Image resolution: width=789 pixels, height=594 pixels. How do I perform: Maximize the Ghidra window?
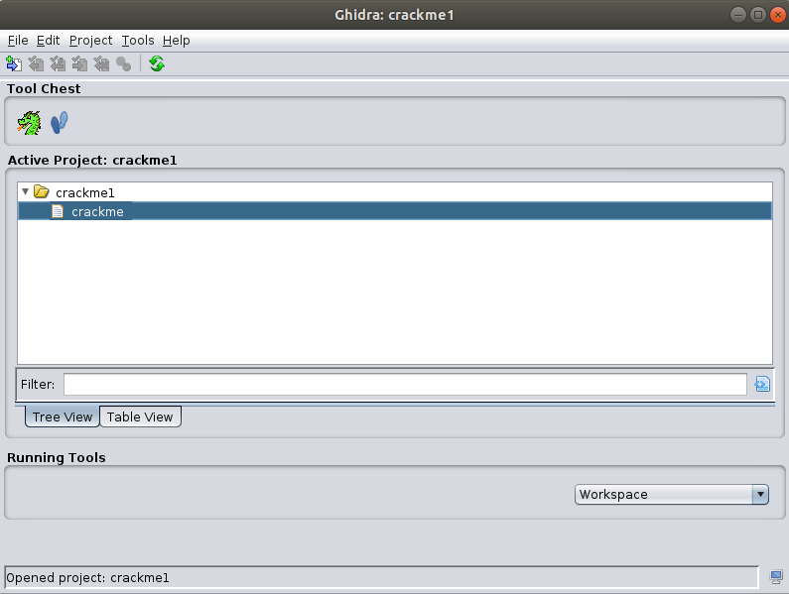point(758,15)
